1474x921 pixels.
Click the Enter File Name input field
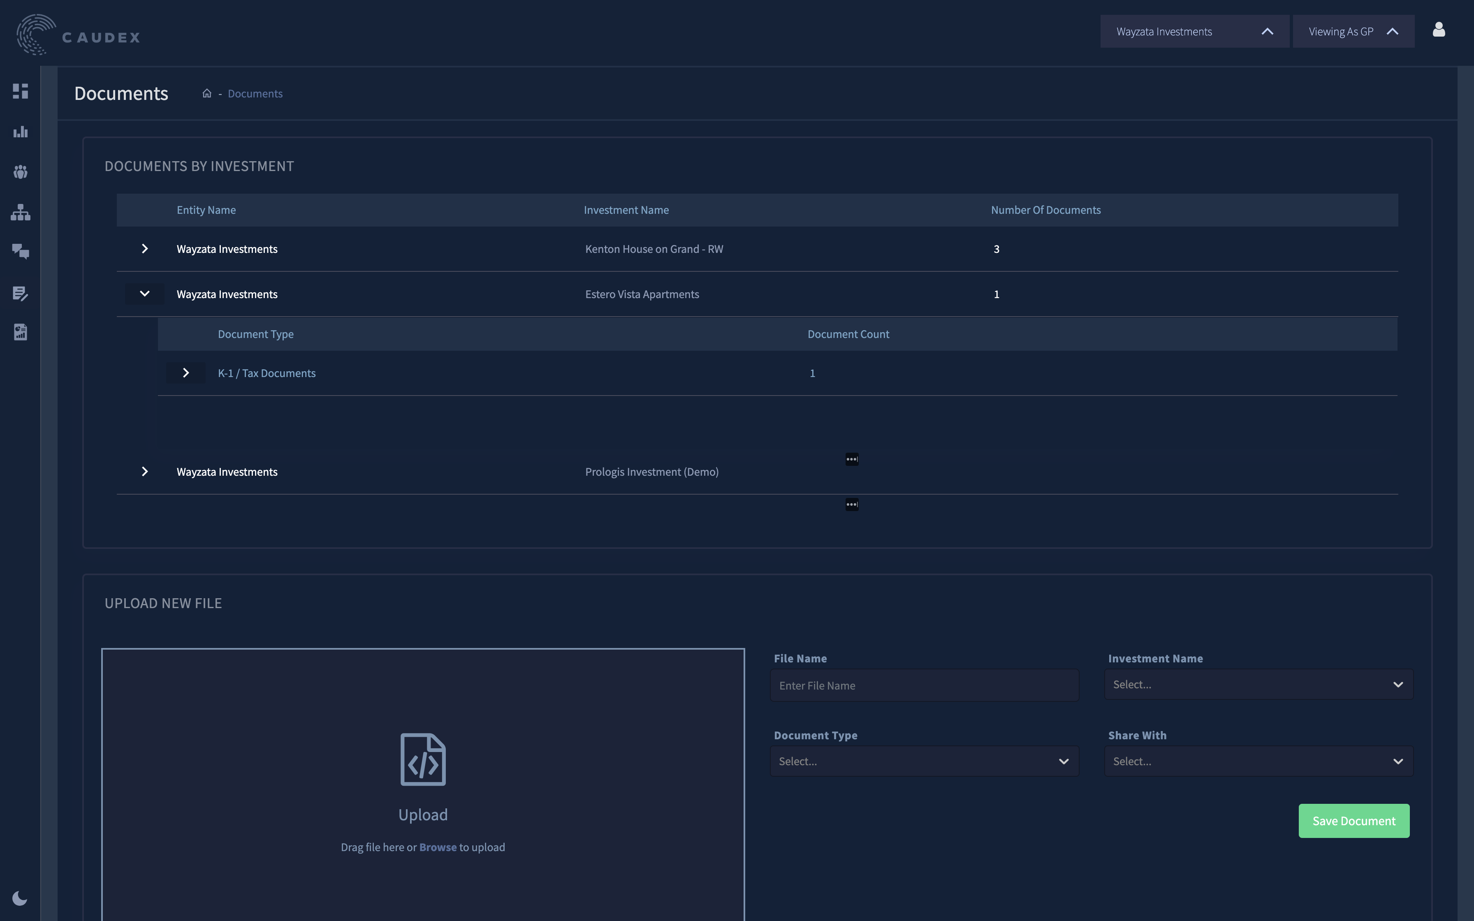coord(924,685)
